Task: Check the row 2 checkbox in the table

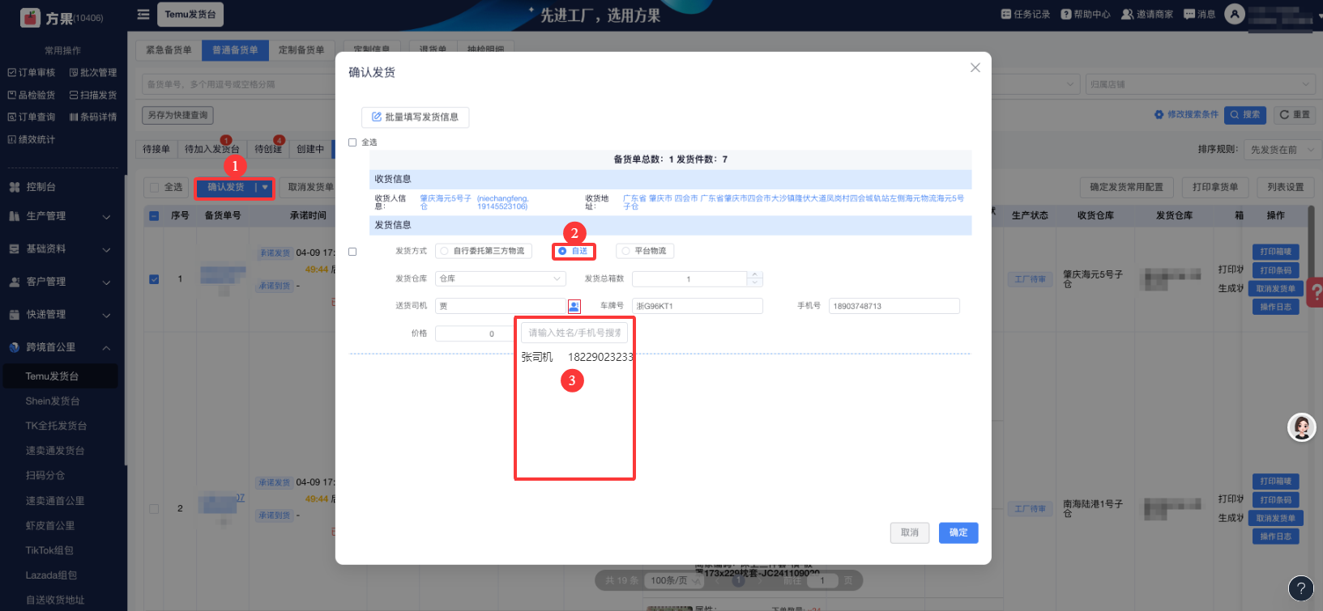Action: pyautogui.click(x=154, y=509)
